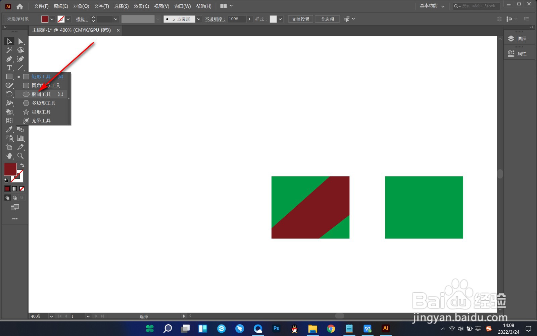
Task: Click the dark red fill swatch in toolbar
Action: click(10, 169)
